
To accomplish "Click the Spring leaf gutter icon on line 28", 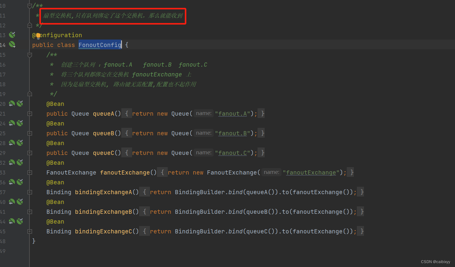I will tap(20, 143).
